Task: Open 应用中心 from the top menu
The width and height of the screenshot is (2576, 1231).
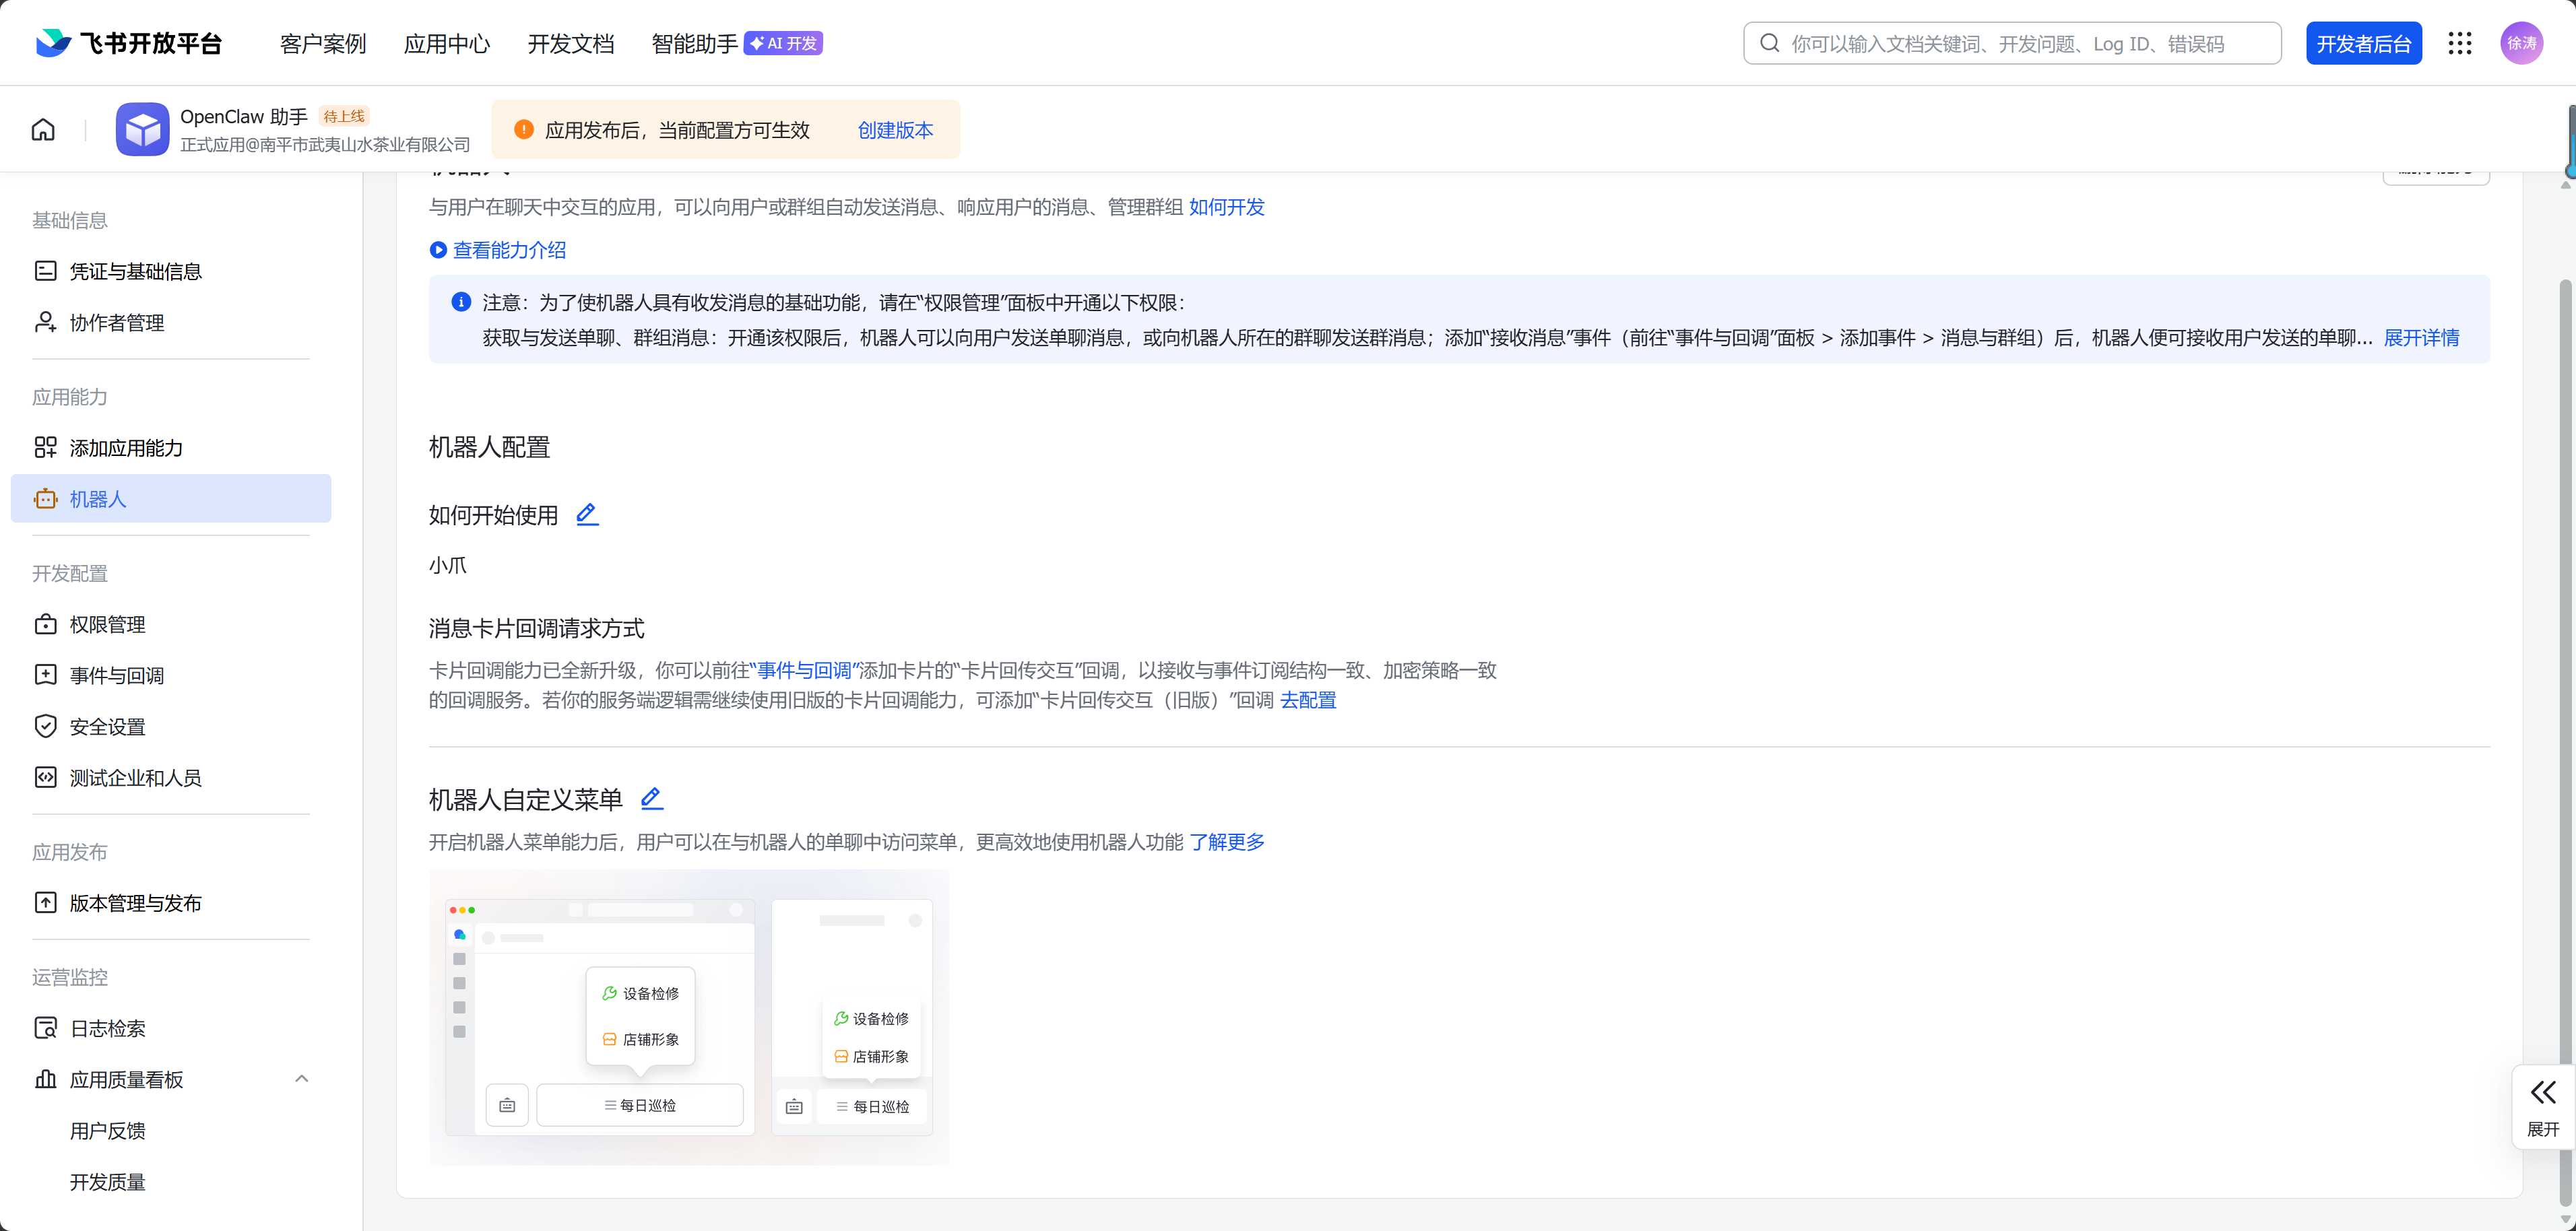Action: point(447,43)
